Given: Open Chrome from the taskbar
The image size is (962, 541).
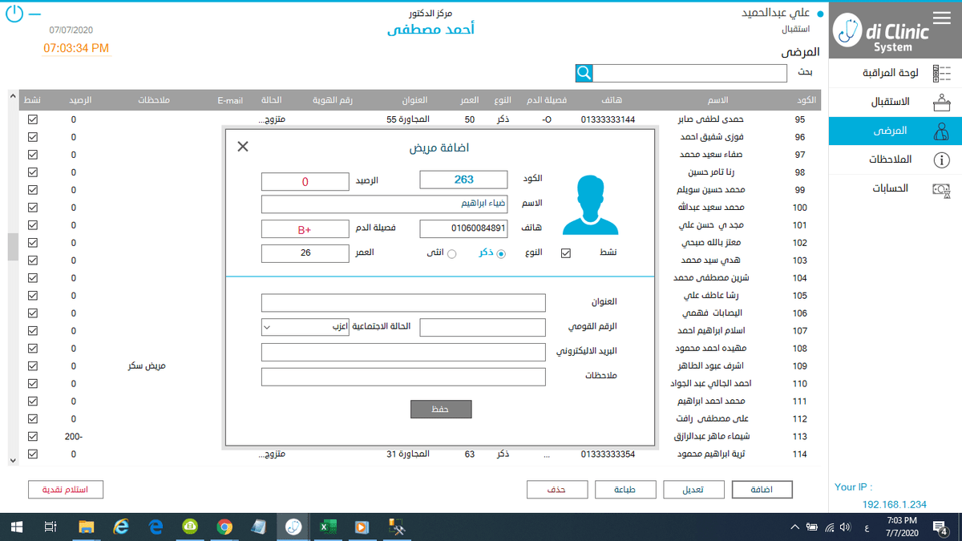Looking at the screenshot, I should tap(224, 527).
